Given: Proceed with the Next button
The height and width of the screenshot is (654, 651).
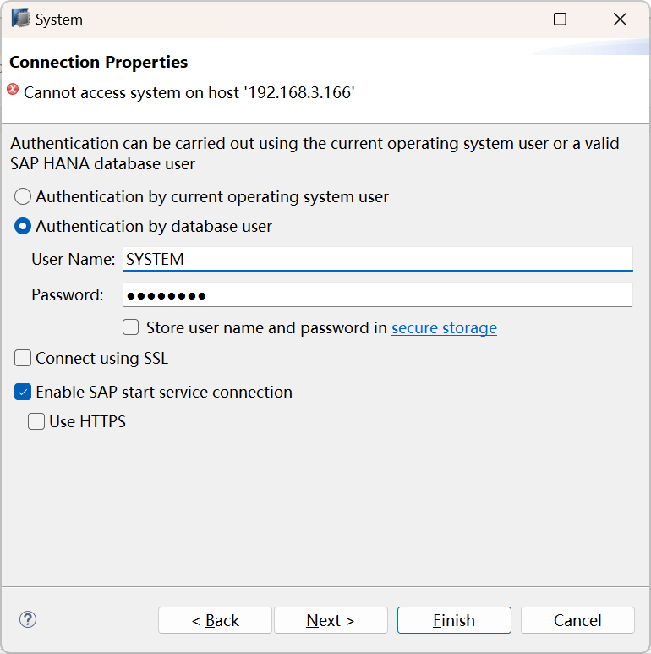Looking at the screenshot, I should click(x=331, y=620).
